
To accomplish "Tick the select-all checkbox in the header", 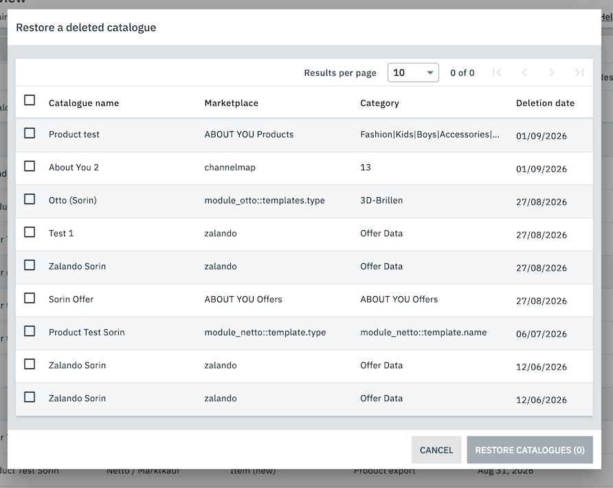I will (x=30, y=100).
